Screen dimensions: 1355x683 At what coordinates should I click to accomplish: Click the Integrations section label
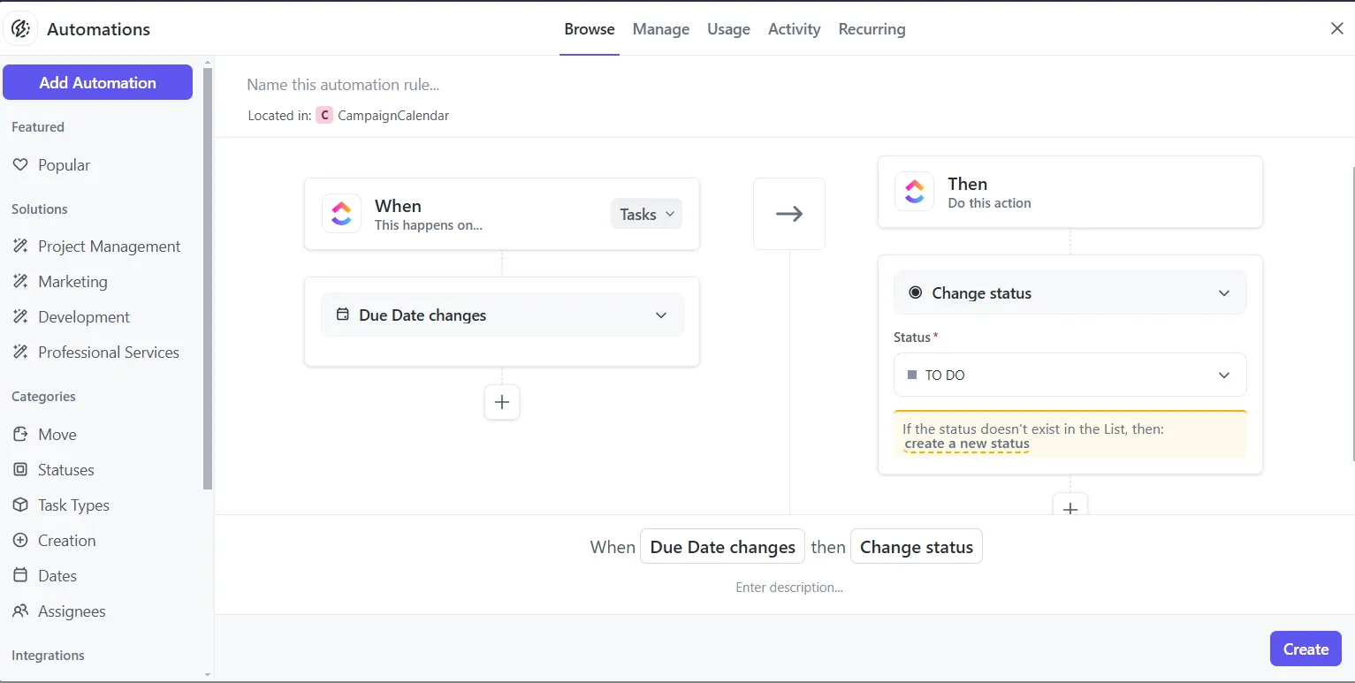pyautogui.click(x=48, y=656)
